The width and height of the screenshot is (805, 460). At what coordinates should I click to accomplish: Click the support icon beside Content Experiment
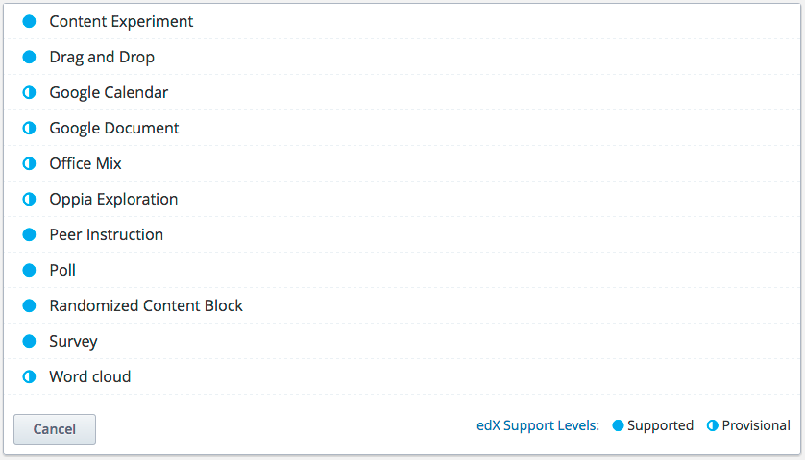click(x=29, y=21)
